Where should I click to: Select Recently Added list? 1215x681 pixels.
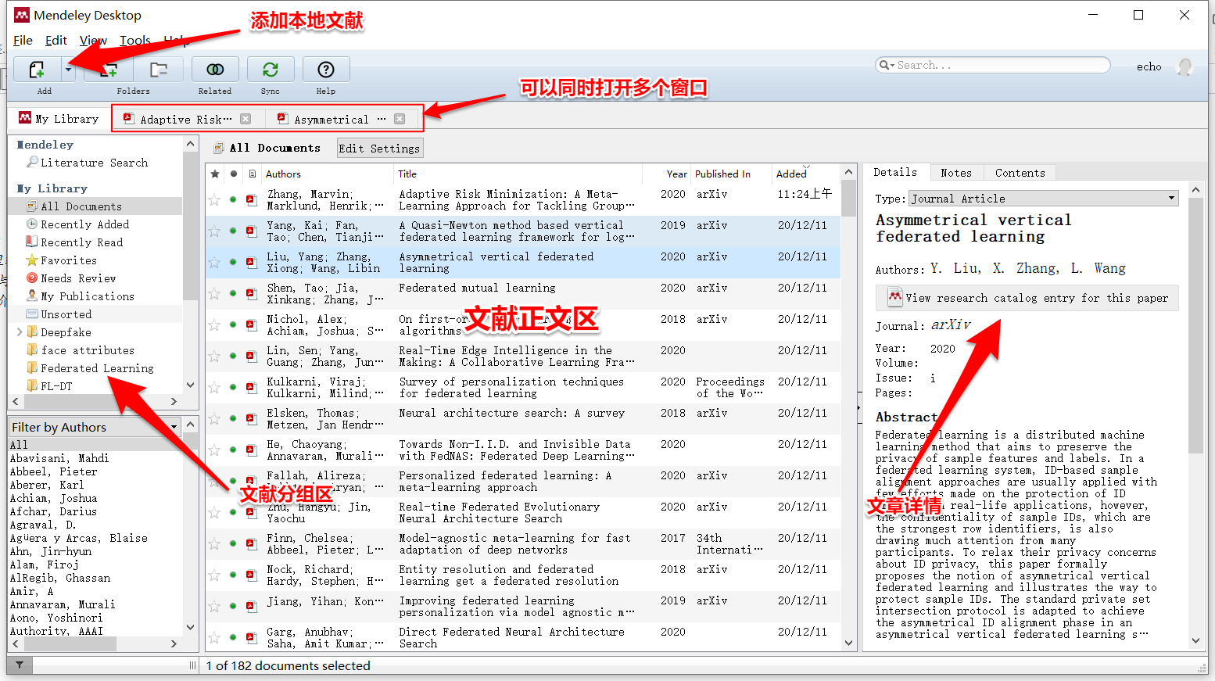[x=84, y=224]
